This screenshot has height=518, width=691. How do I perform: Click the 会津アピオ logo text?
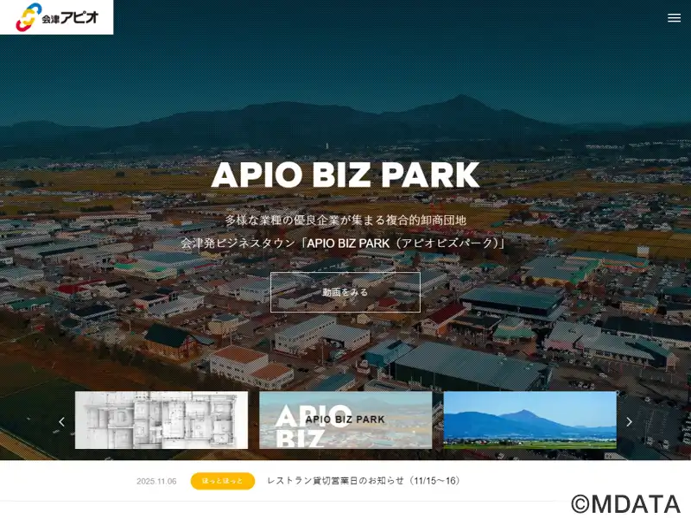point(73,17)
